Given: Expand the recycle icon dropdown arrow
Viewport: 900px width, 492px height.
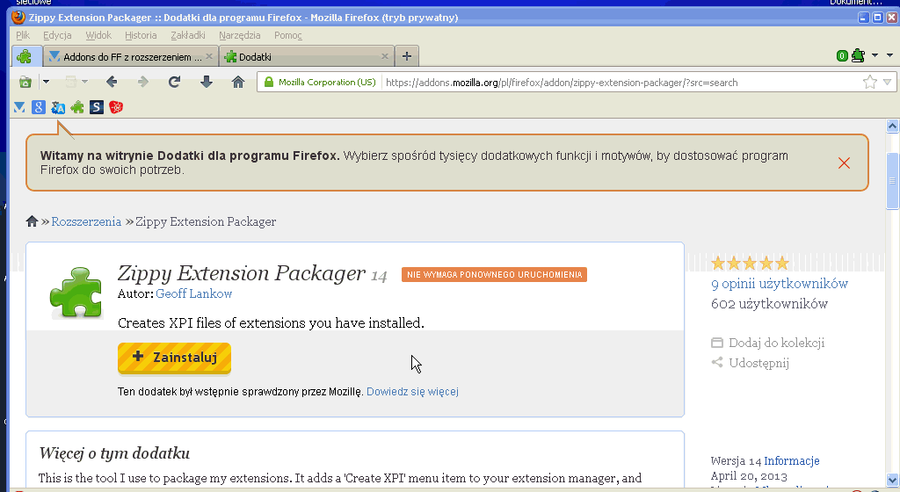Looking at the screenshot, I should pyautogui.click(x=46, y=82).
